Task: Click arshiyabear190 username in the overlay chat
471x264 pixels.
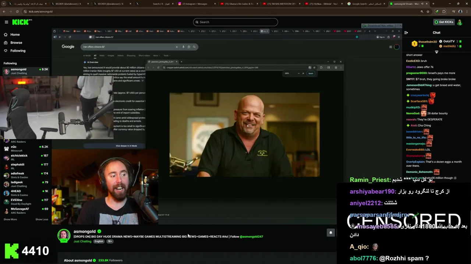Action: pos(373,191)
